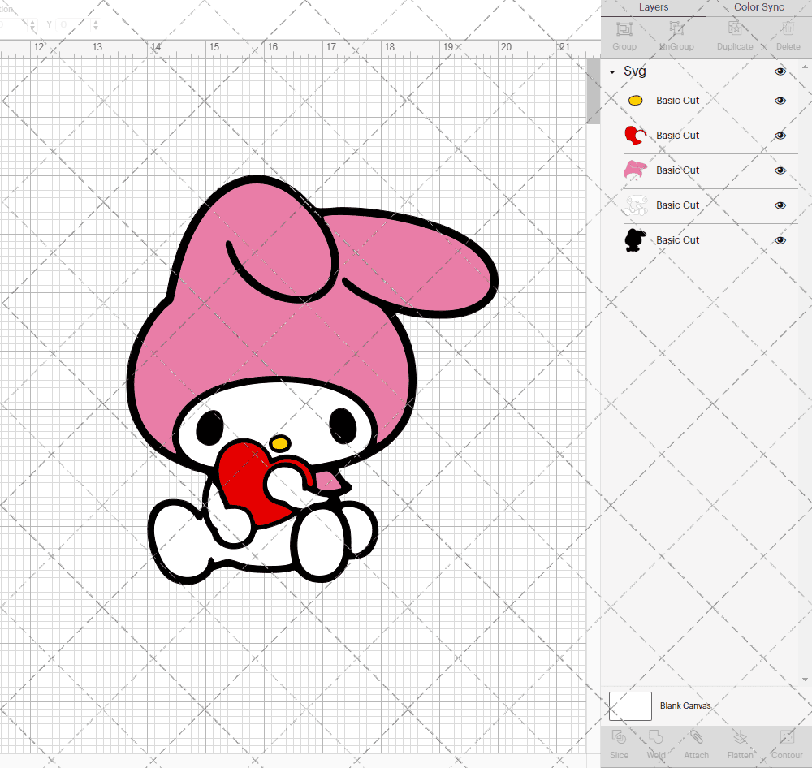Click the yellow nose on canvas

pos(279,443)
